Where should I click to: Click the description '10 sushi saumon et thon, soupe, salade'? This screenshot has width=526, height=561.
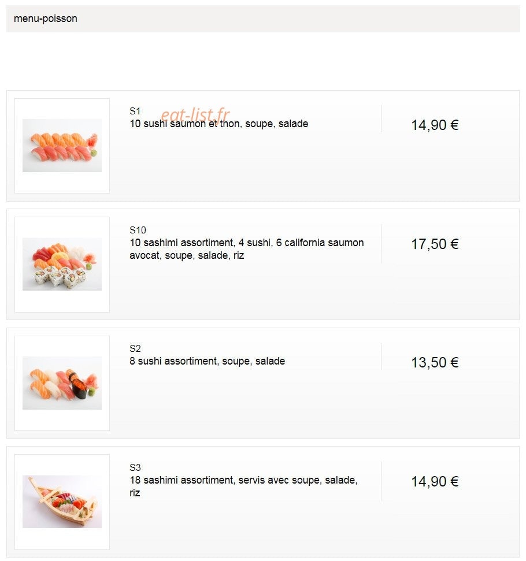point(218,124)
